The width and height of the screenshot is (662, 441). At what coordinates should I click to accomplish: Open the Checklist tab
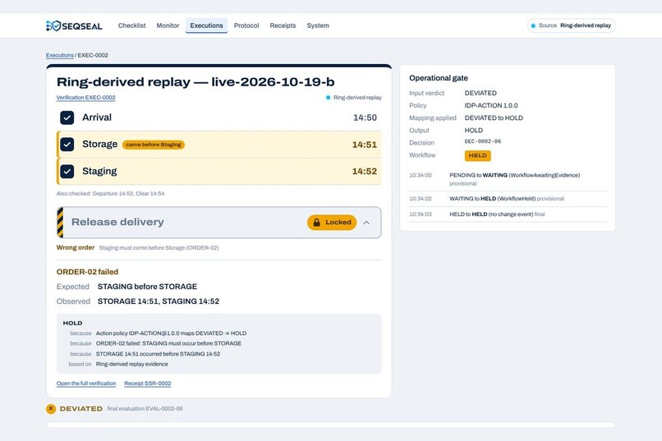click(x=131, y=25)
